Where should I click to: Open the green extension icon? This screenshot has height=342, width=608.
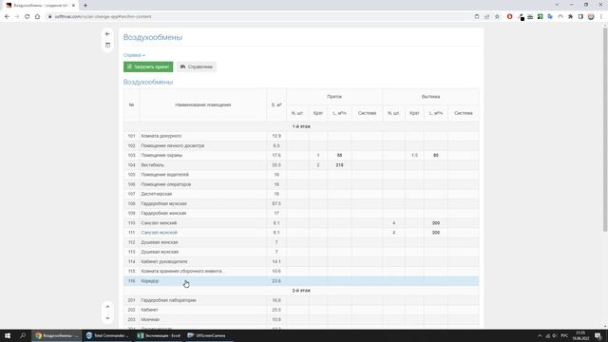click(x=540, y=17)
